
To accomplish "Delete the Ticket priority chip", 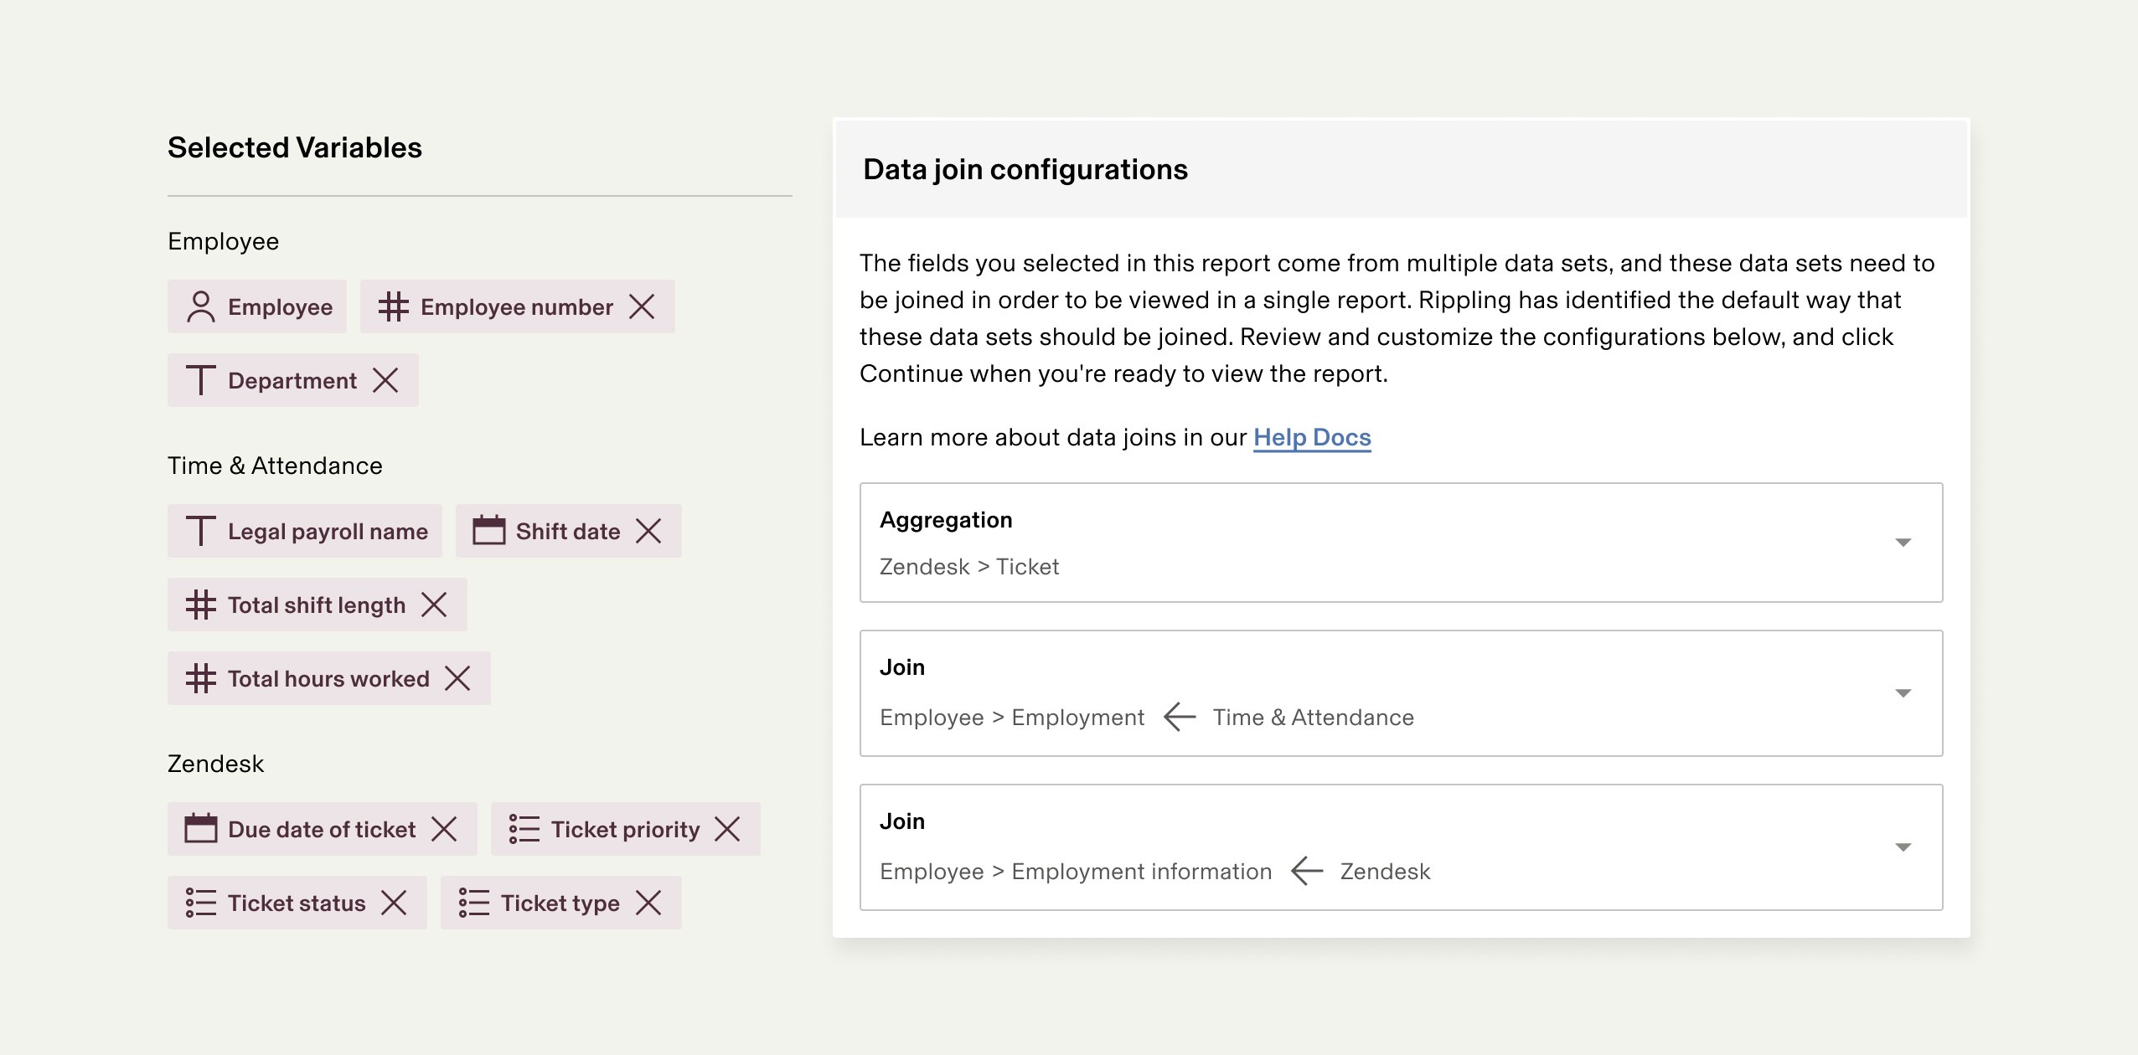I will pos(727,829).
